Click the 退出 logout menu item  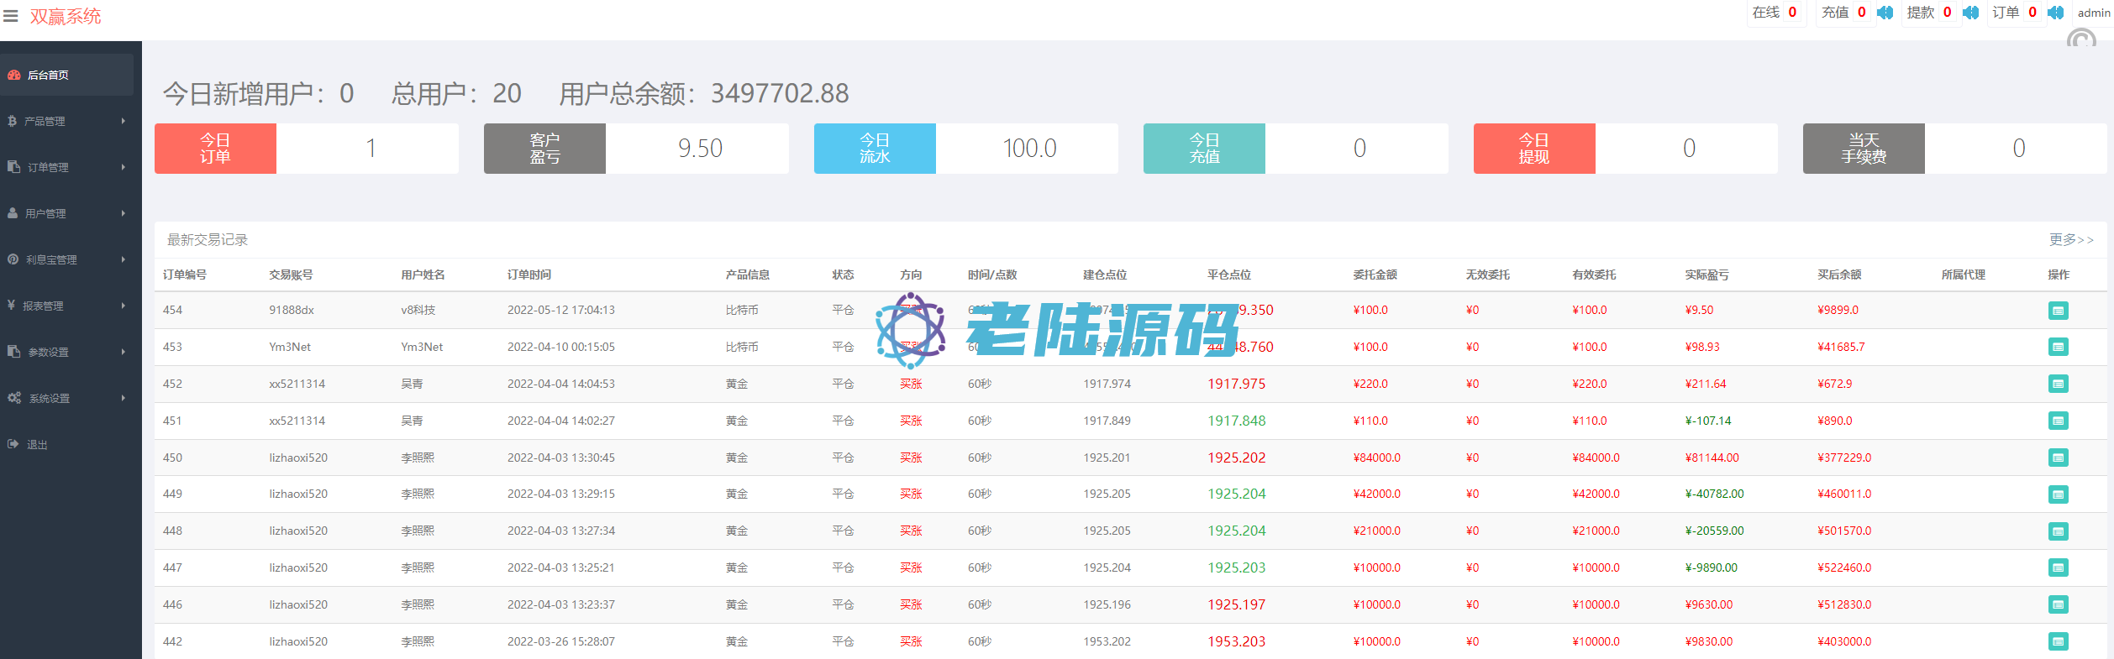point(37,445)
